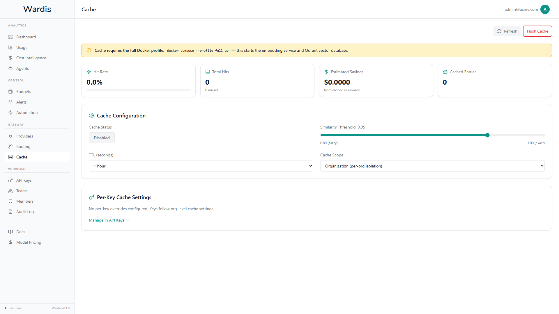This screenshot has width=559, height=314.
Task: Click the Estimated Savings dollar icon
Action: (x=326, y=72)
